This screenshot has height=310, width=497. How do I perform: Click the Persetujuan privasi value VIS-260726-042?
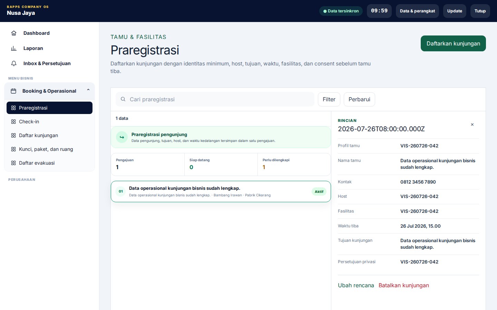pyautogui.click(x=419, y=262)
